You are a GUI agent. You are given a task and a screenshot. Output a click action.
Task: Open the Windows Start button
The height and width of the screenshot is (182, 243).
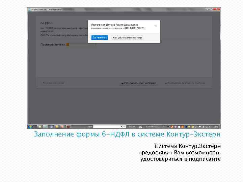coord(30,127)
